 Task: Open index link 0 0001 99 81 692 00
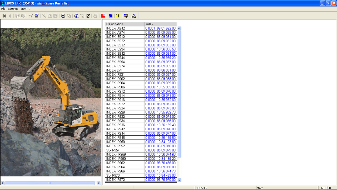pos(160,28)
